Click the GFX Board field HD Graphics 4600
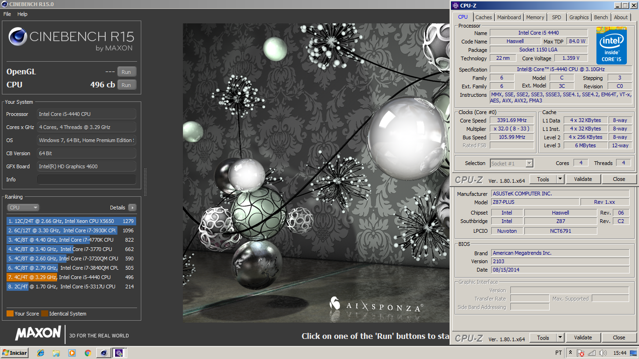Screen dimensions: 639x359 pyautogui.click(x=87, y=166)
